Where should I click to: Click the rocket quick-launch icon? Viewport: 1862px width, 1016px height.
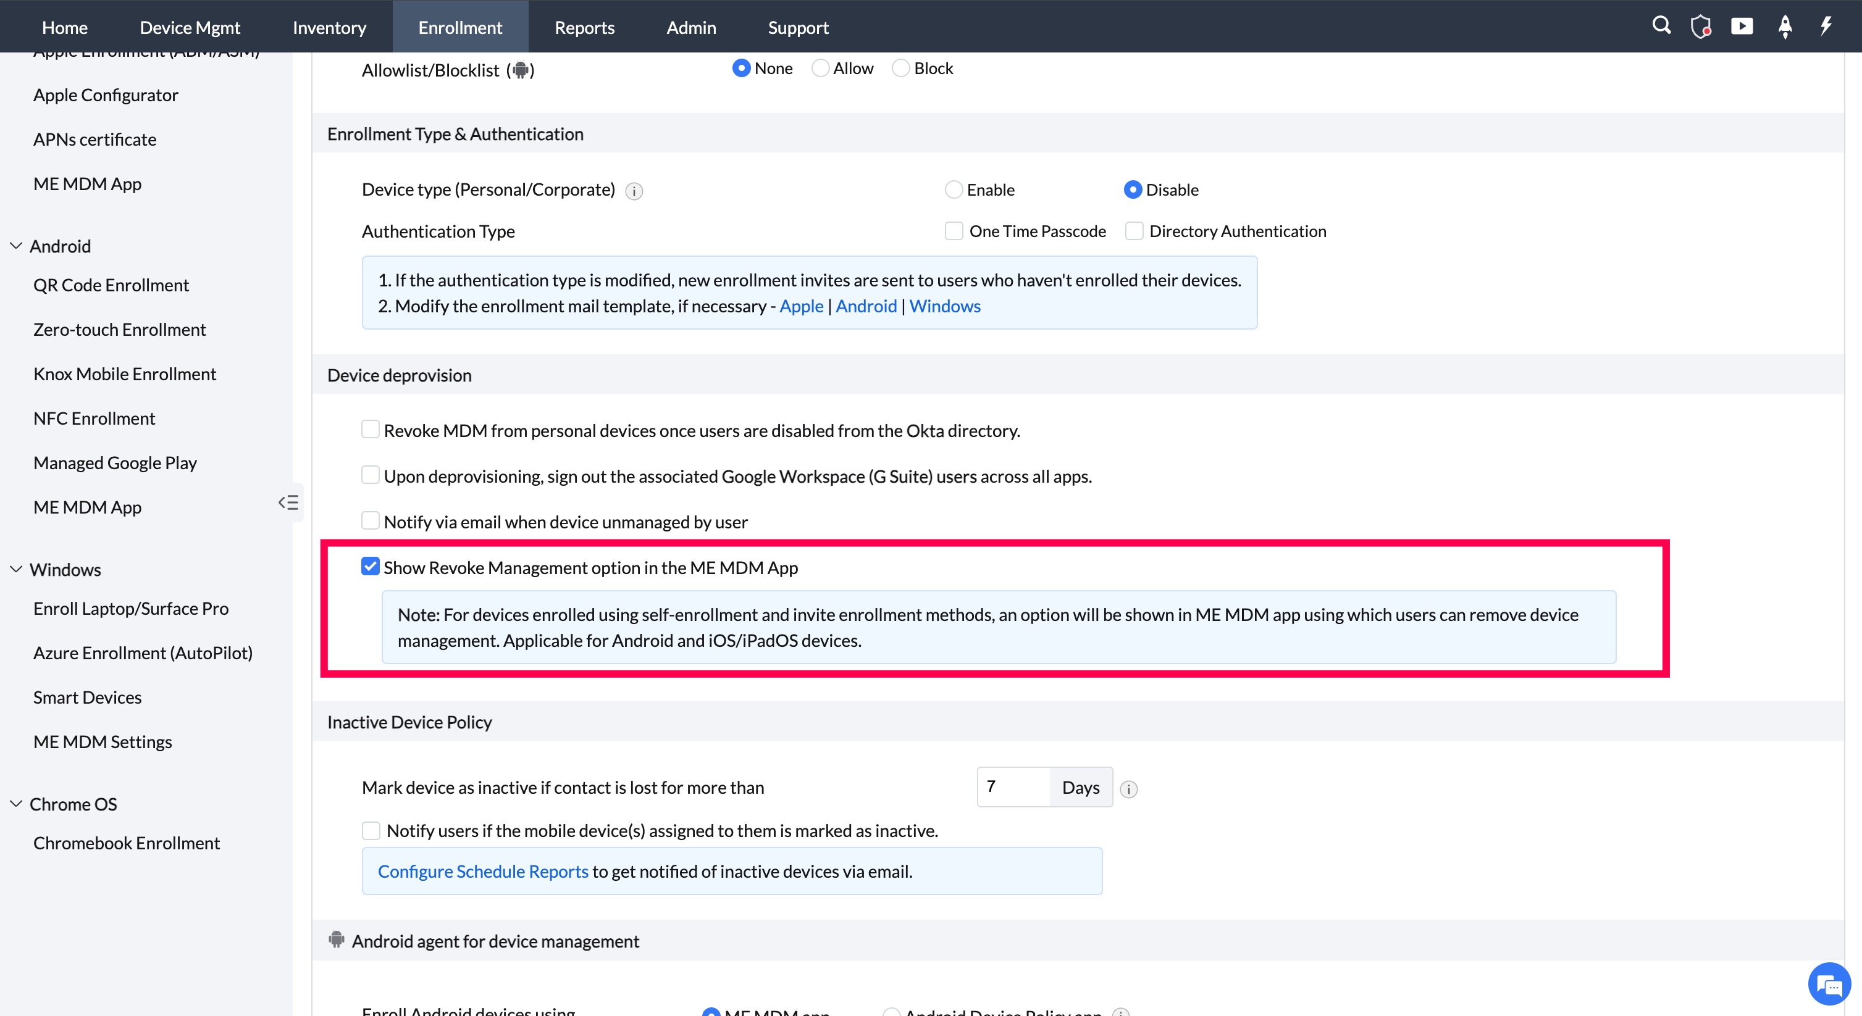(x=1785, y=27)
